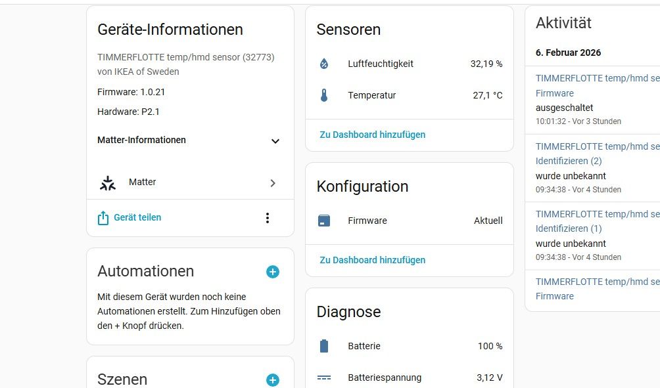The image size is (660, 388).
Task: Add Konfiguration to dashboard via Zu Dashboard hinzufügen
Action: click(x=372, y=260)
